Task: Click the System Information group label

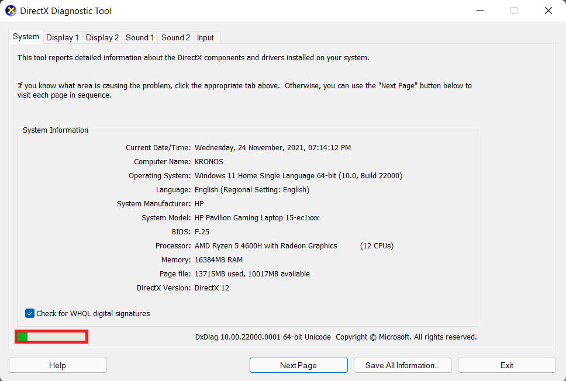Action: 56,130
